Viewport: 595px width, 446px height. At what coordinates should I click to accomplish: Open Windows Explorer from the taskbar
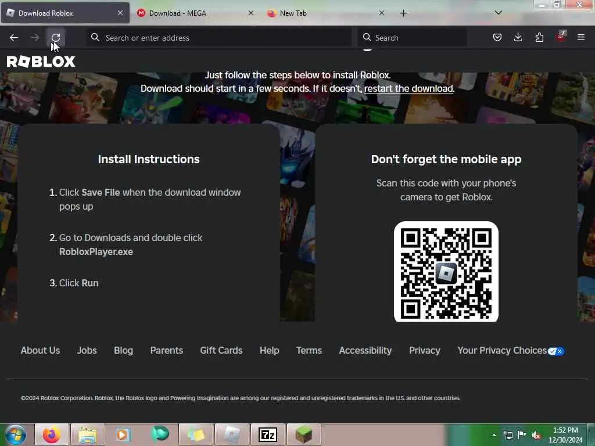[x=88, y=434]
